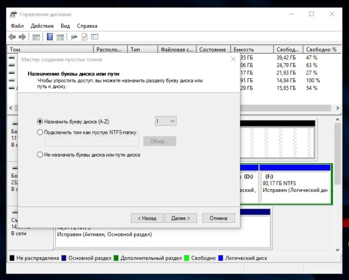
Task: Select partition 'Исправен (Активен, Основной раздел)'
Action: click(163, 237)
